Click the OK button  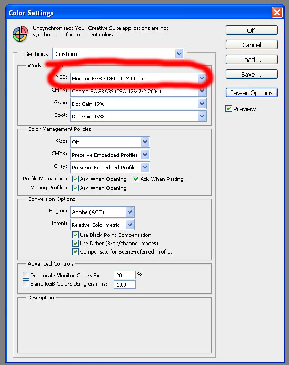[252, 31]
